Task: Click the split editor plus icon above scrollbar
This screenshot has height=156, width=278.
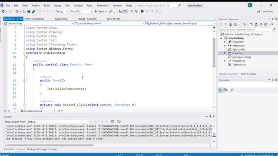Action: point(214,28)
